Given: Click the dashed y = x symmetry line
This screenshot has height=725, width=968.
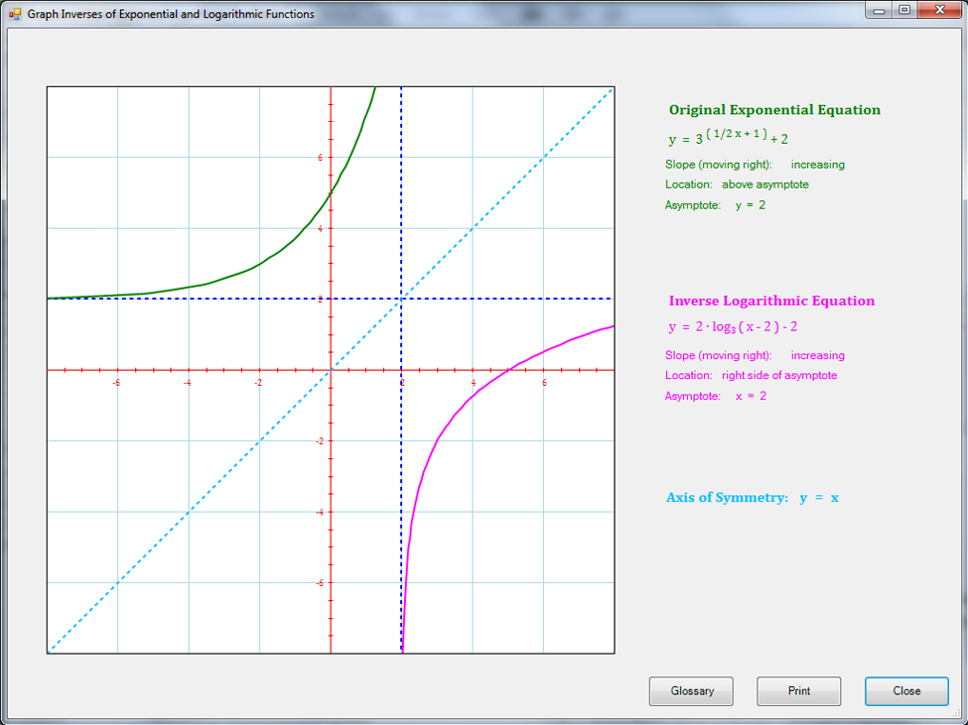Looking at the screenshot, I should click(189, 511).
